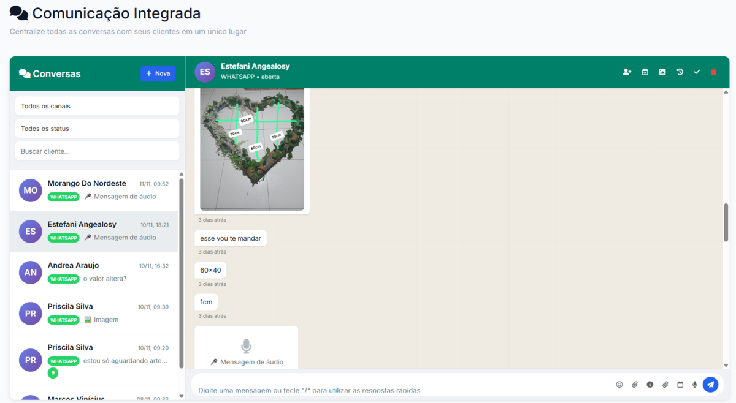Mark conversation resolved with checkmark icon
The height and width of the screenshot is (403, 736).
[697, 72]
